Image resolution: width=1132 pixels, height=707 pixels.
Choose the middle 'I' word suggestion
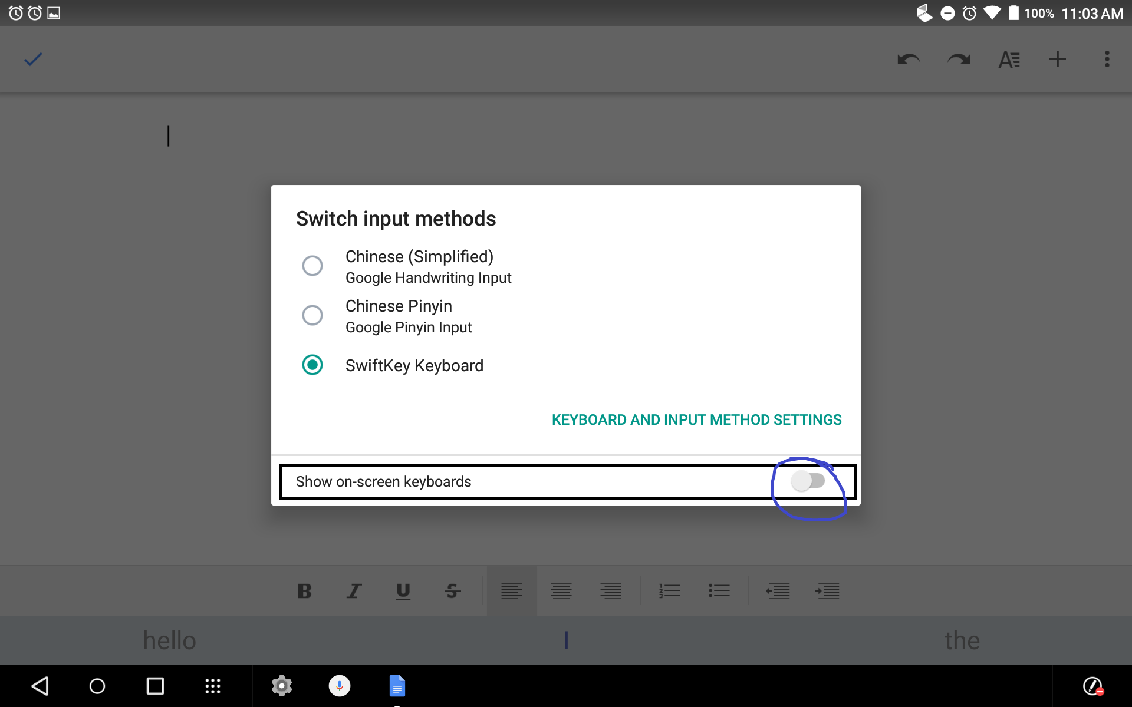pos(566,640)
